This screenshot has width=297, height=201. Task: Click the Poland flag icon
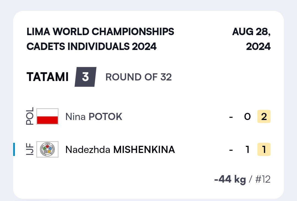point(47,116)
